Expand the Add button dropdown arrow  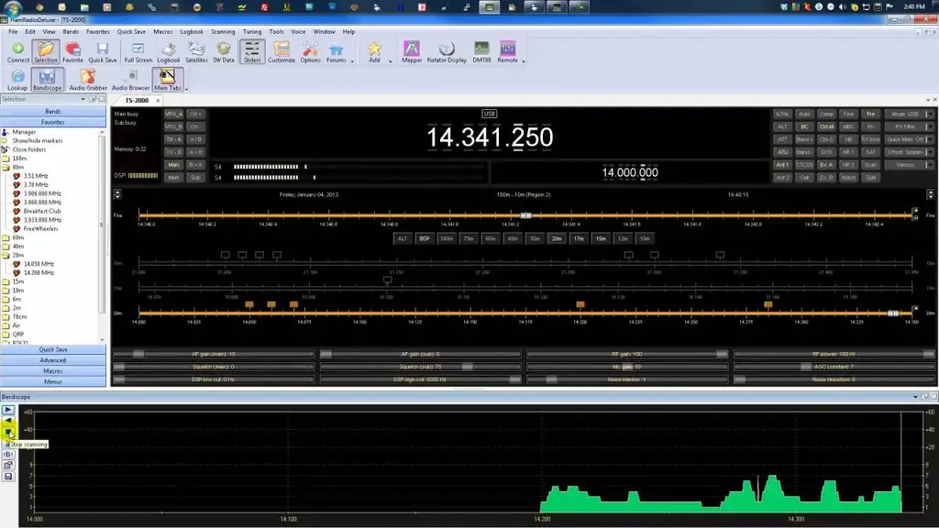pos(391,61)
